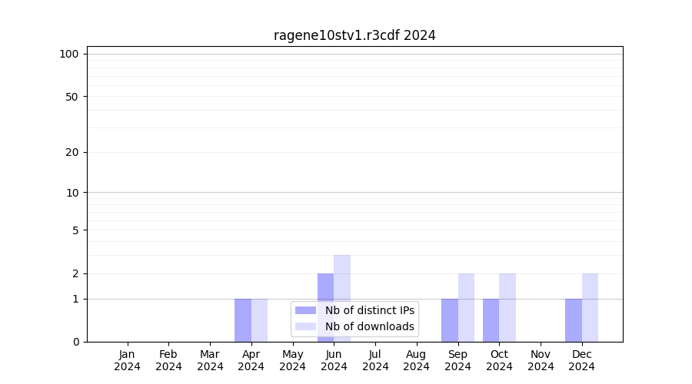Image resolution: width=692 pixels, height=384 pixels.
Task: Click the 'Jan 2024' x-axis label
Action: [128, 360]
